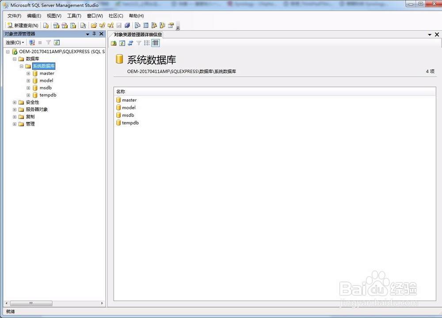Select the 对象资源管理器详细信息 tab
The image size is (442, 318).
[x=137, y=34]
